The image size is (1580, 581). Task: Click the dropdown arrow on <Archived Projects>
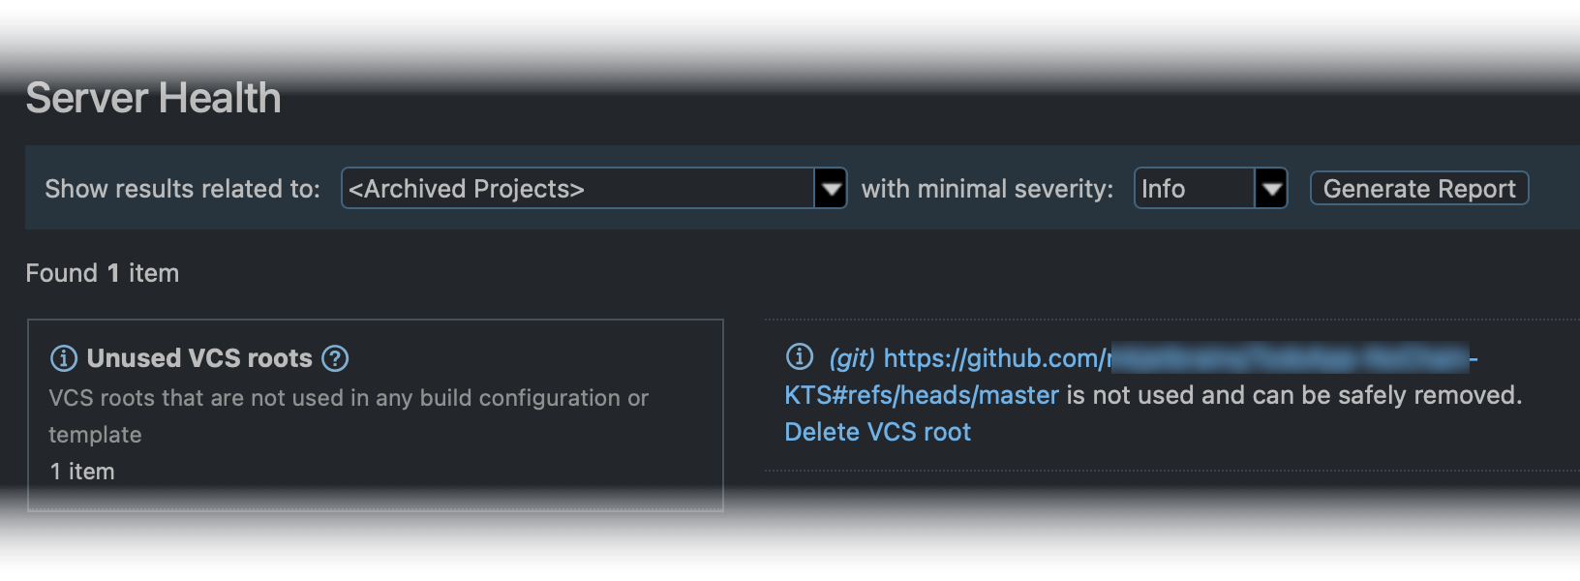pos(830,189)
